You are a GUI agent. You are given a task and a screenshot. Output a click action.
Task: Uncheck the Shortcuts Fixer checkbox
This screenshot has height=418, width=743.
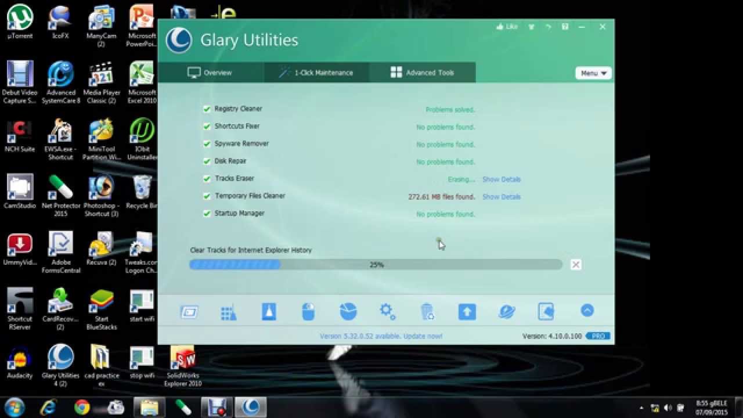tap(207, 126)
